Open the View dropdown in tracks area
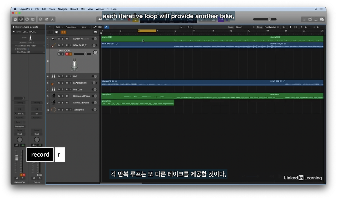337x199 pixels. coord(85,27)
